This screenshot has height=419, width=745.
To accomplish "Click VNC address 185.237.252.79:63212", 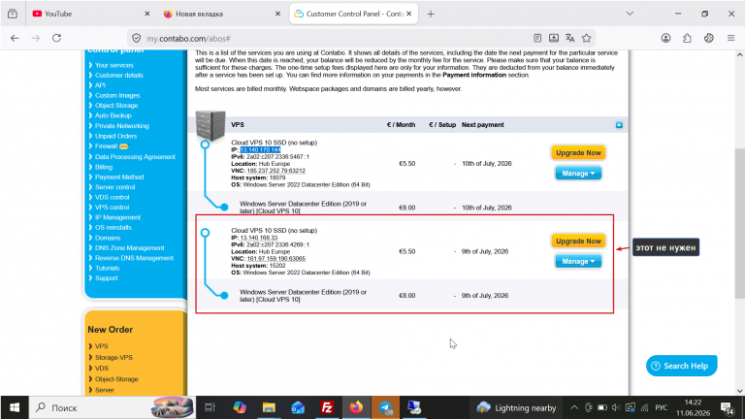I will [276, 171].
